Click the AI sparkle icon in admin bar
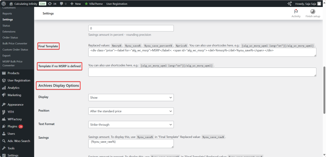Screen dimensions: 326x157 pyautogui.click(x=289, y=4)
